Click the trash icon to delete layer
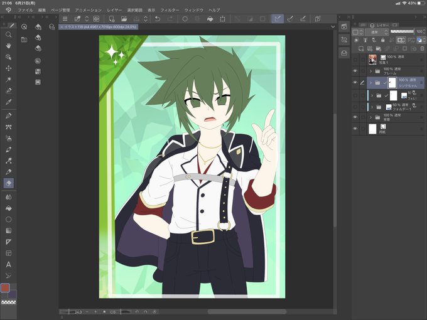 click(422, 49)
